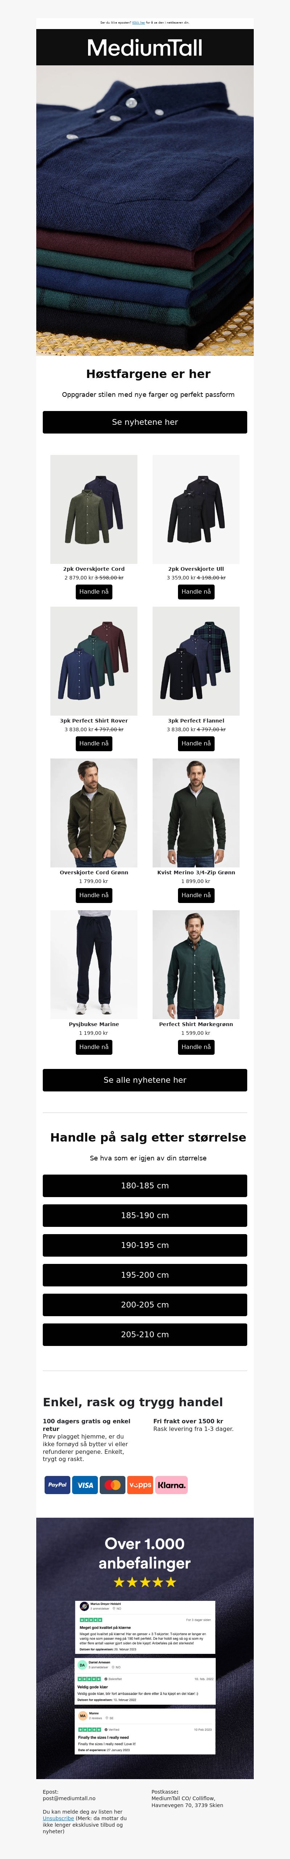Click 'Handle nå' under 3pk Perfect Flannel
This screenshot has height=1859, width=290.
(196, 743)
